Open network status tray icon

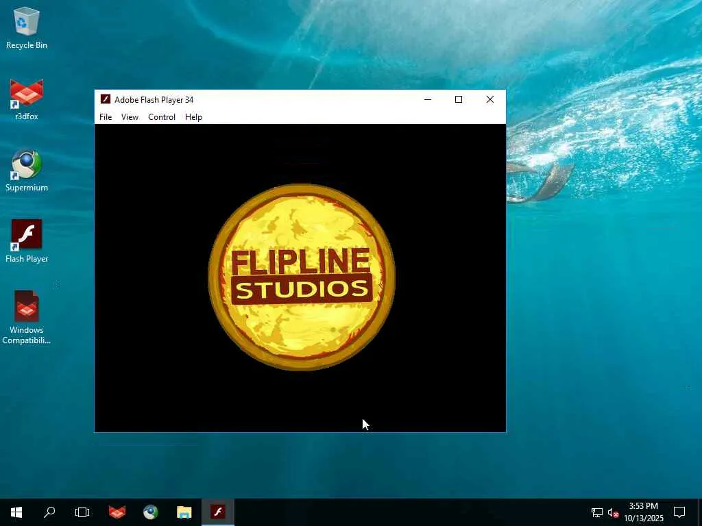[x=597, y=512]
